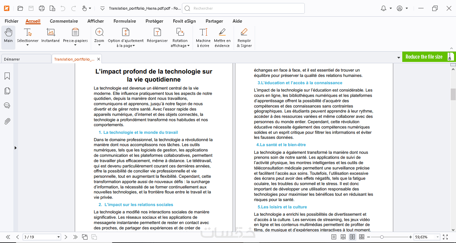456x243 pixels.
Task: Enable continuous page view
Action: pos(343,237)
